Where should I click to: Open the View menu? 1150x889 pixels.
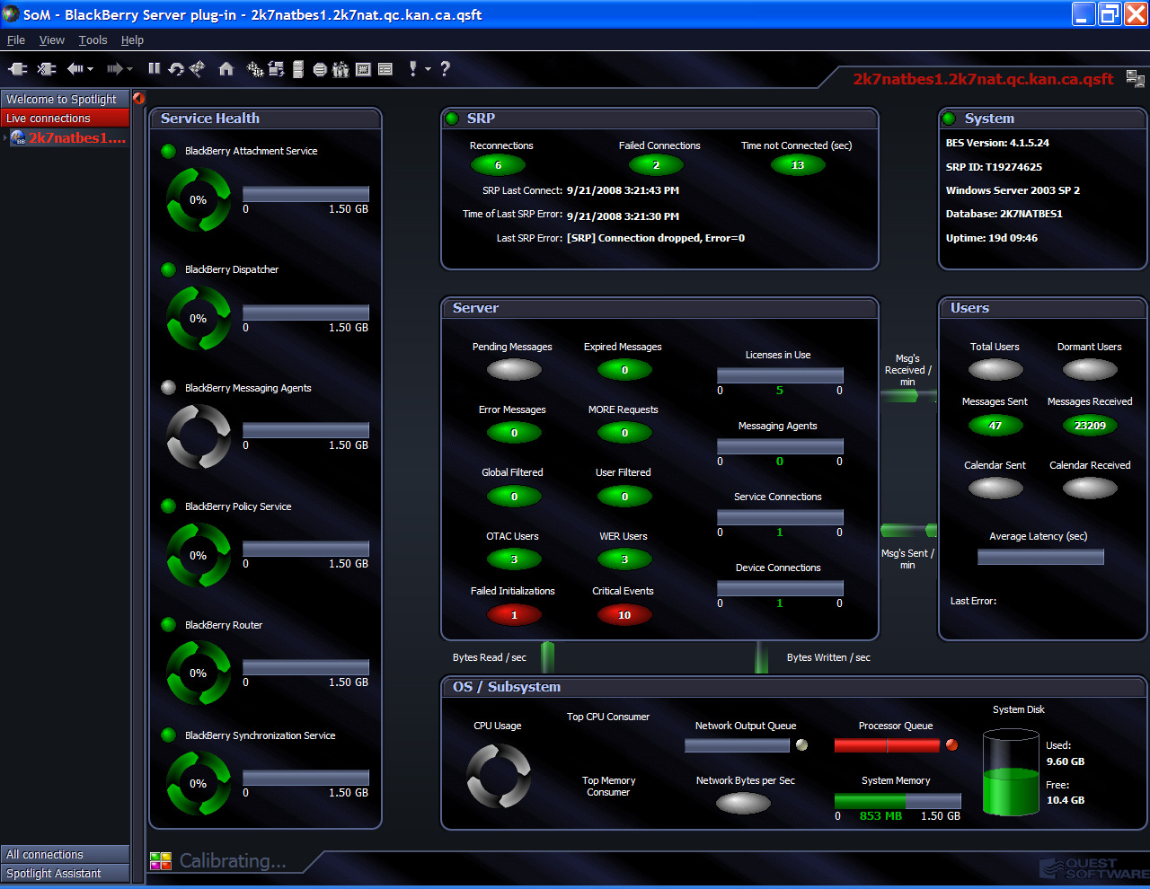(x=51, y=40)
